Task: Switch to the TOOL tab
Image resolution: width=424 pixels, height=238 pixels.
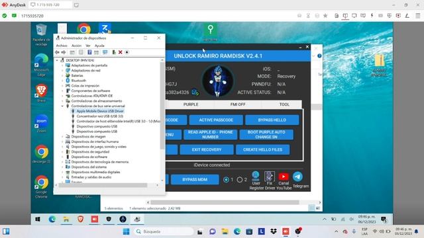Action: (284, 104)
